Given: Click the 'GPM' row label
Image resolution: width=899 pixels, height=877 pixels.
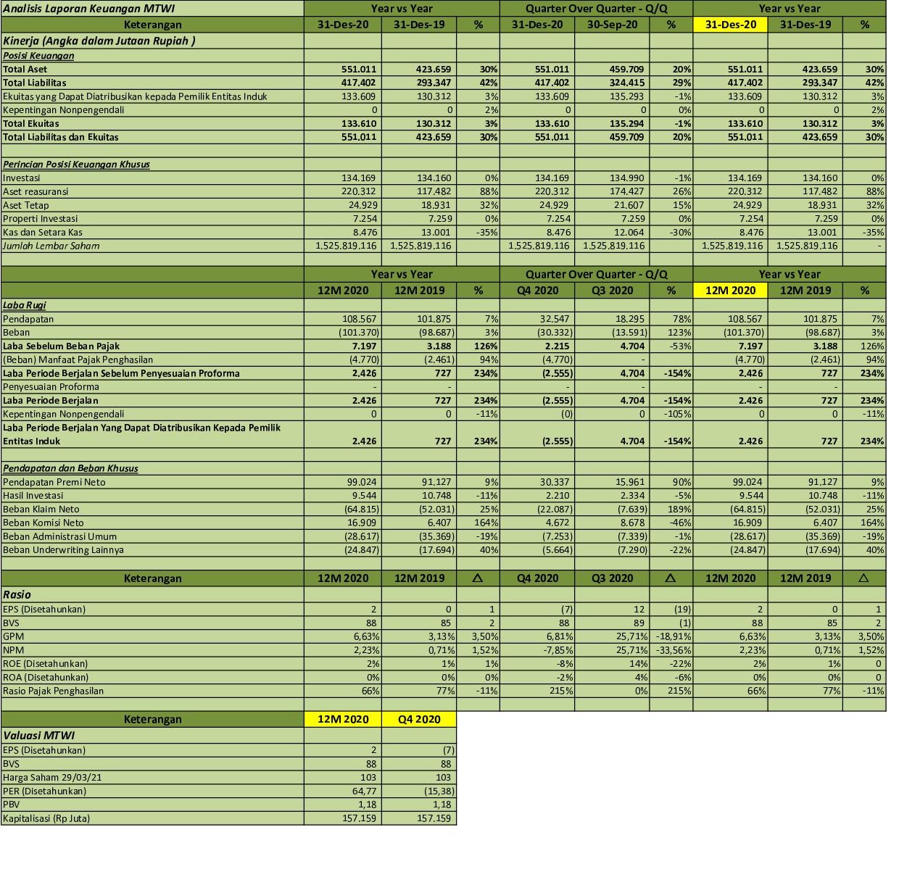Looking at the screenshot, I should pos(13,636).
